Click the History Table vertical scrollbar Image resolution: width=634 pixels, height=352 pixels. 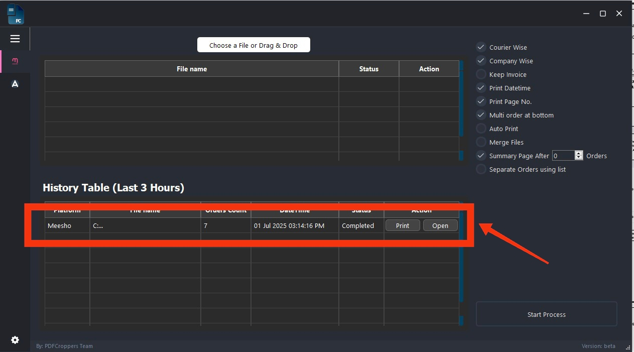coord(461,271)
